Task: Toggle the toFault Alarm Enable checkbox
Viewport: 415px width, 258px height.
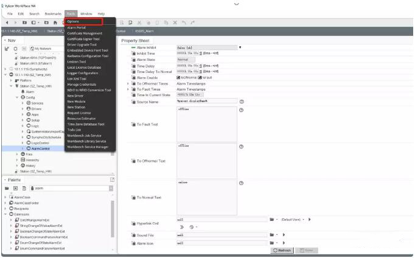Action: tap(200, 77)
